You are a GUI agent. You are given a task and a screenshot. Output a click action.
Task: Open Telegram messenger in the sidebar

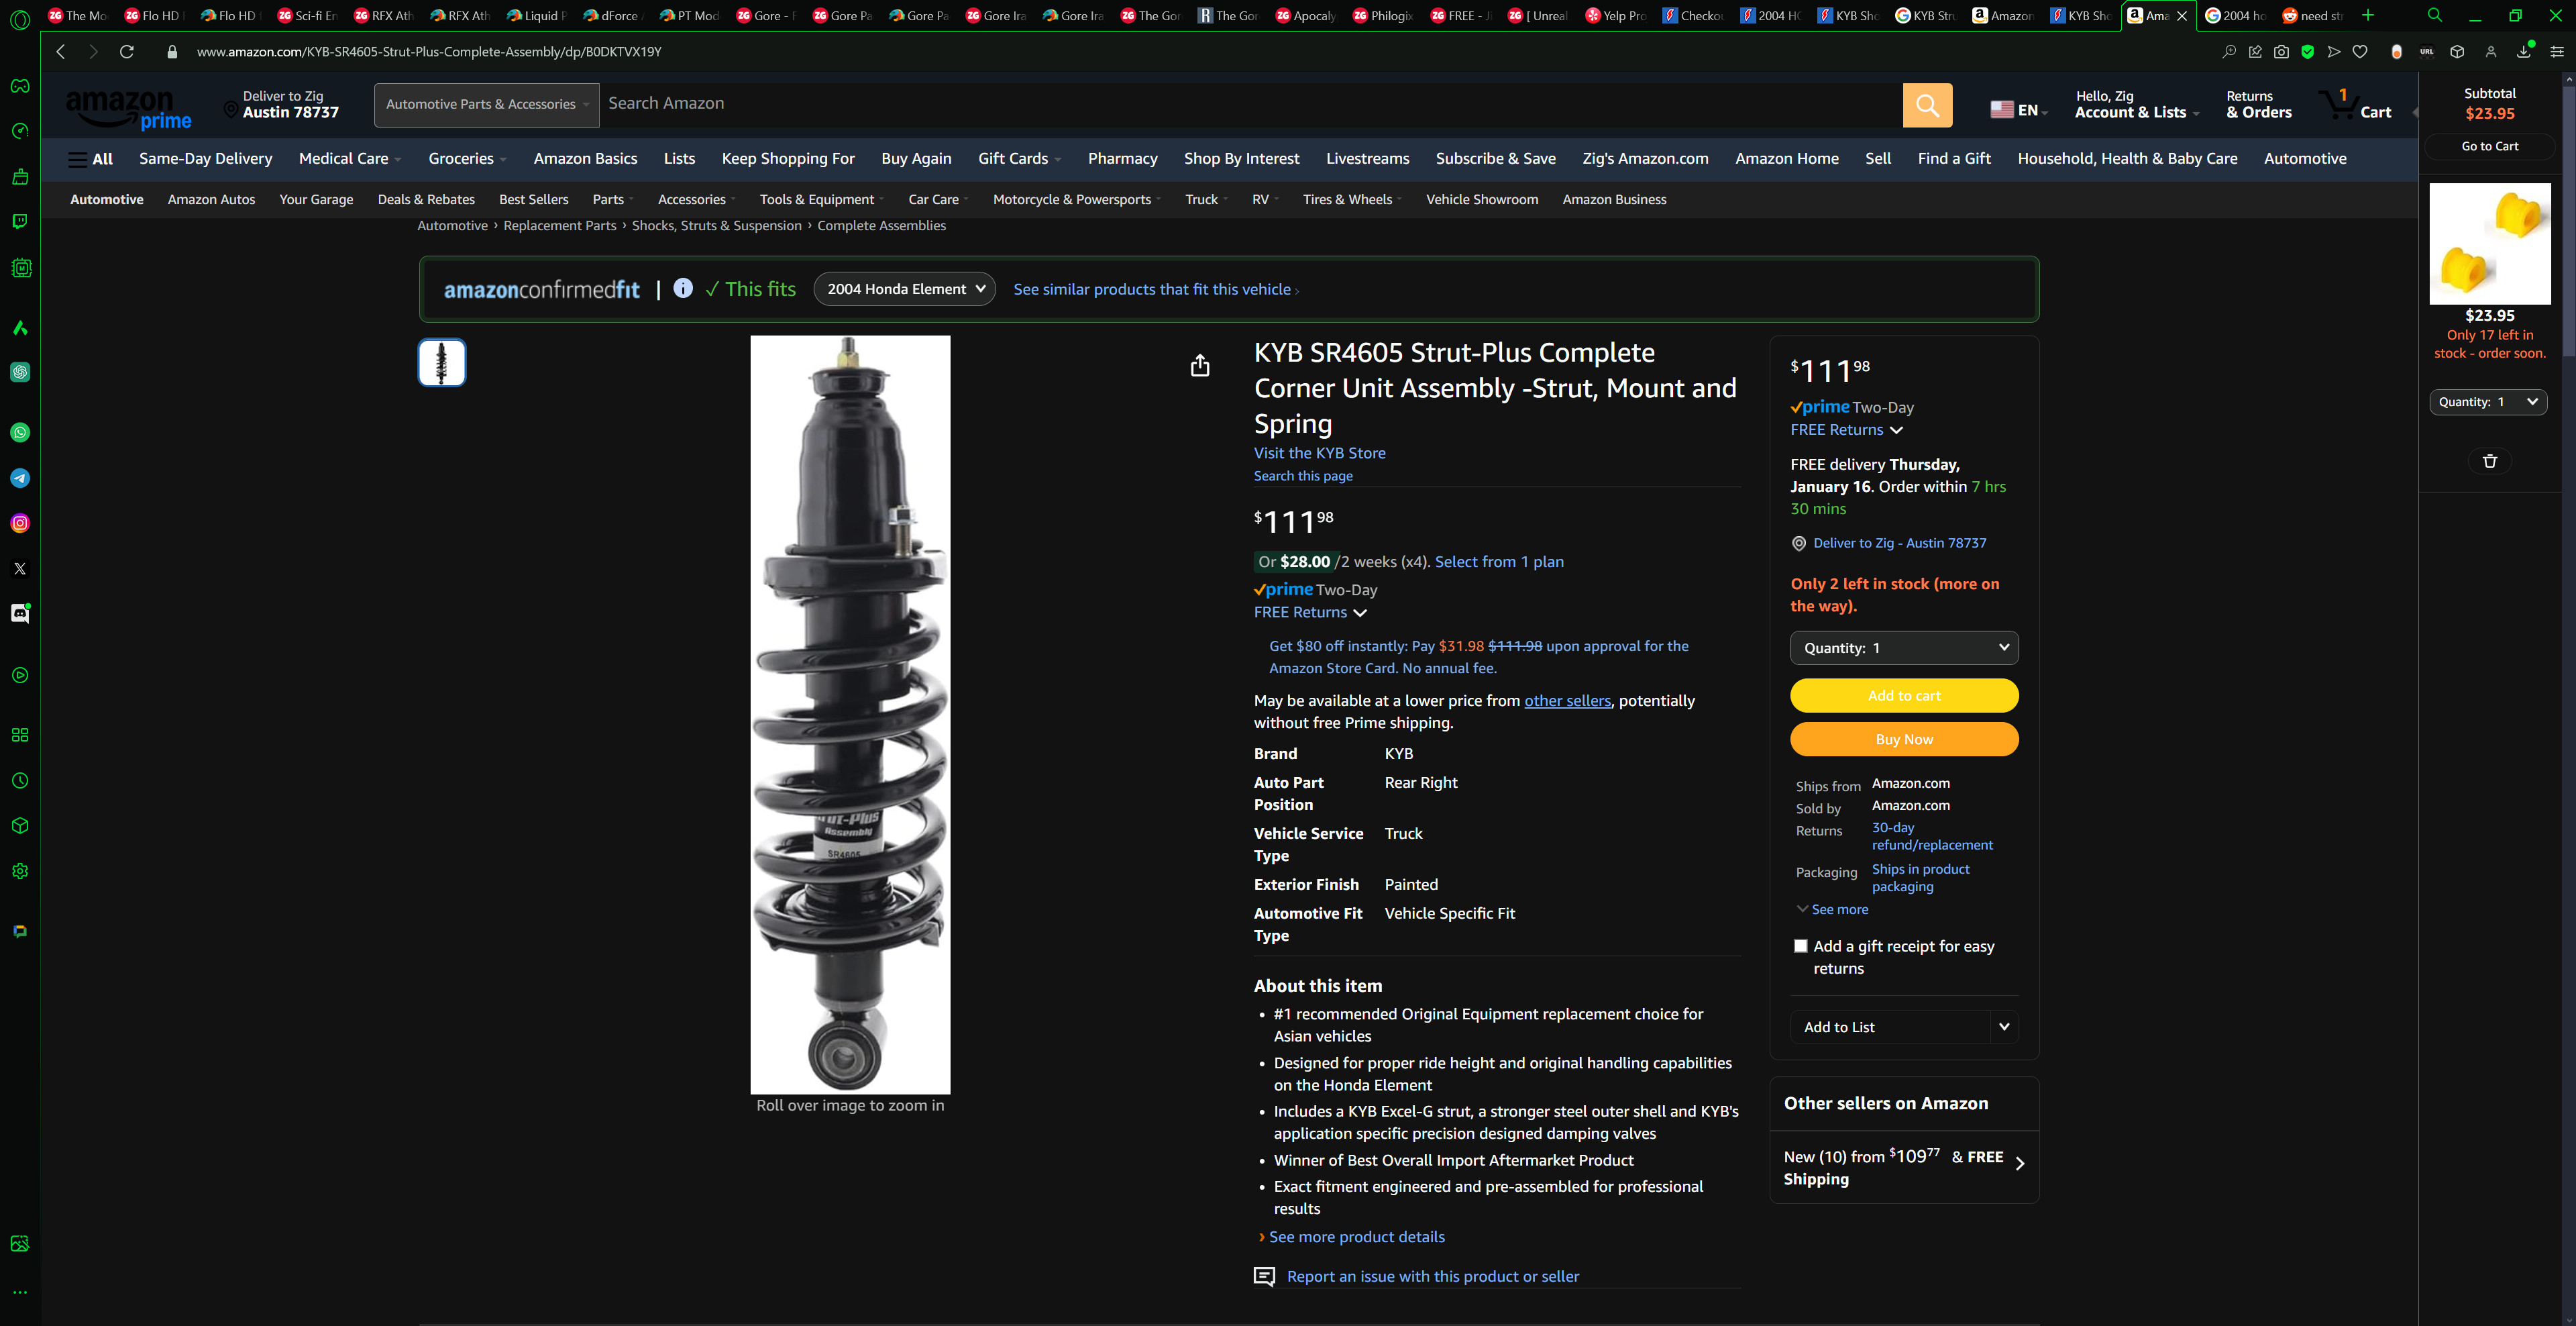point(20,478)
